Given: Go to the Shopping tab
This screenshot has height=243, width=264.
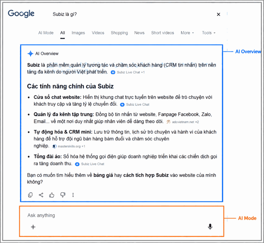Looking at the screenshot, I should click(119, 33).
